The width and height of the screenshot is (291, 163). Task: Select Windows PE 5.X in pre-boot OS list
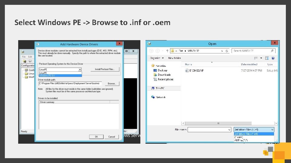coord(60,75)
